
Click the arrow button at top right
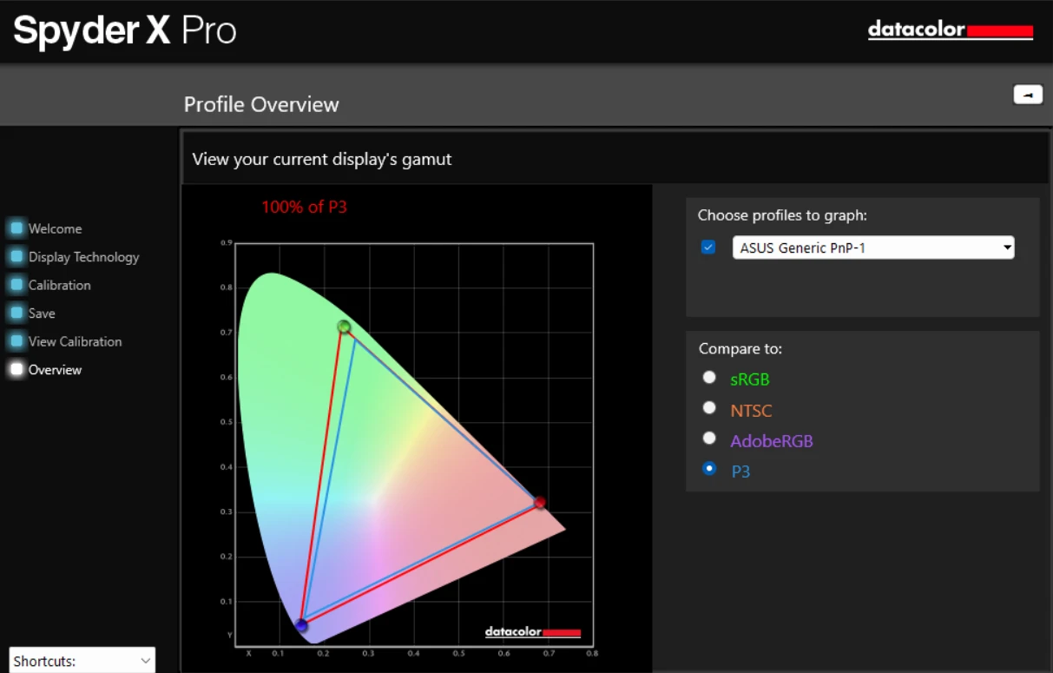pos(1028,95)
